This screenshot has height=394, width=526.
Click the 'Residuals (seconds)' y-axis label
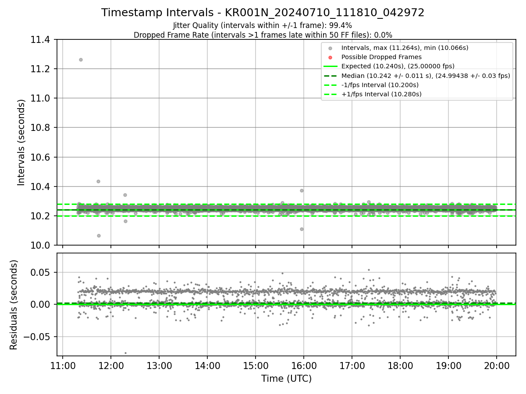14,305
